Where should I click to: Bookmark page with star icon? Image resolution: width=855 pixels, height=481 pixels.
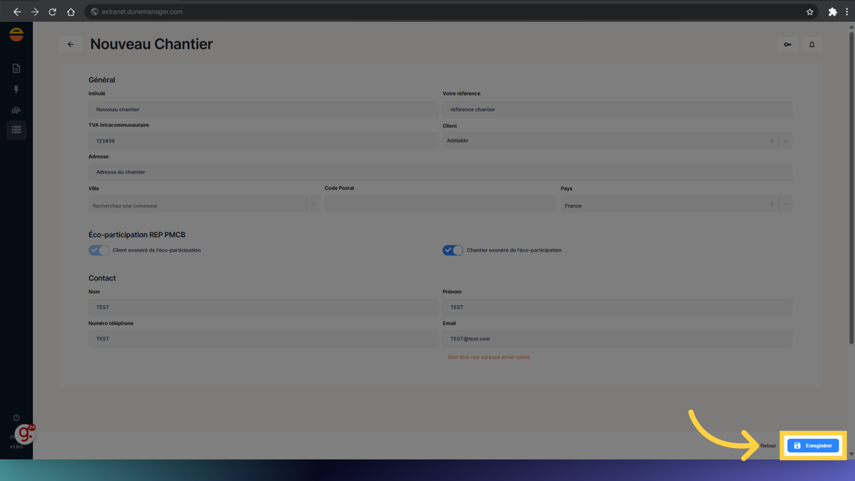coord(810,12)
